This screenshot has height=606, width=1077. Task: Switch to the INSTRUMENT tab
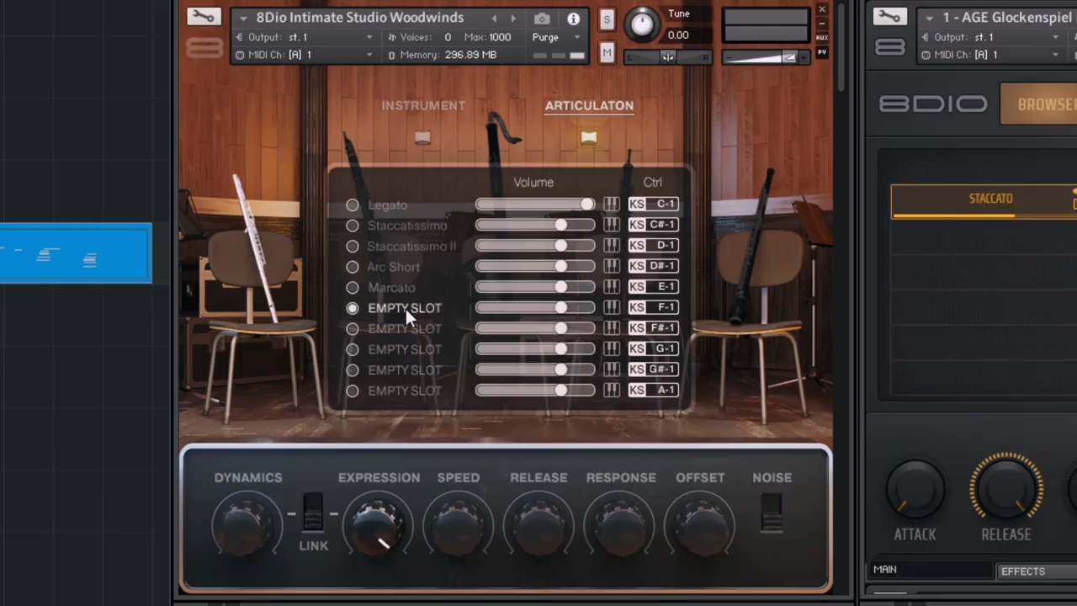click(423, 106)
